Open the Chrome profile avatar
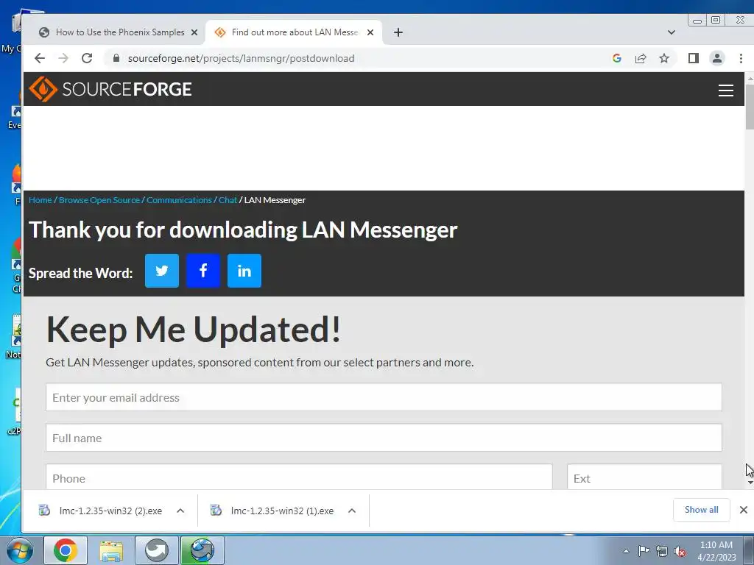This screenshot has height=565, width=754. 717,58
